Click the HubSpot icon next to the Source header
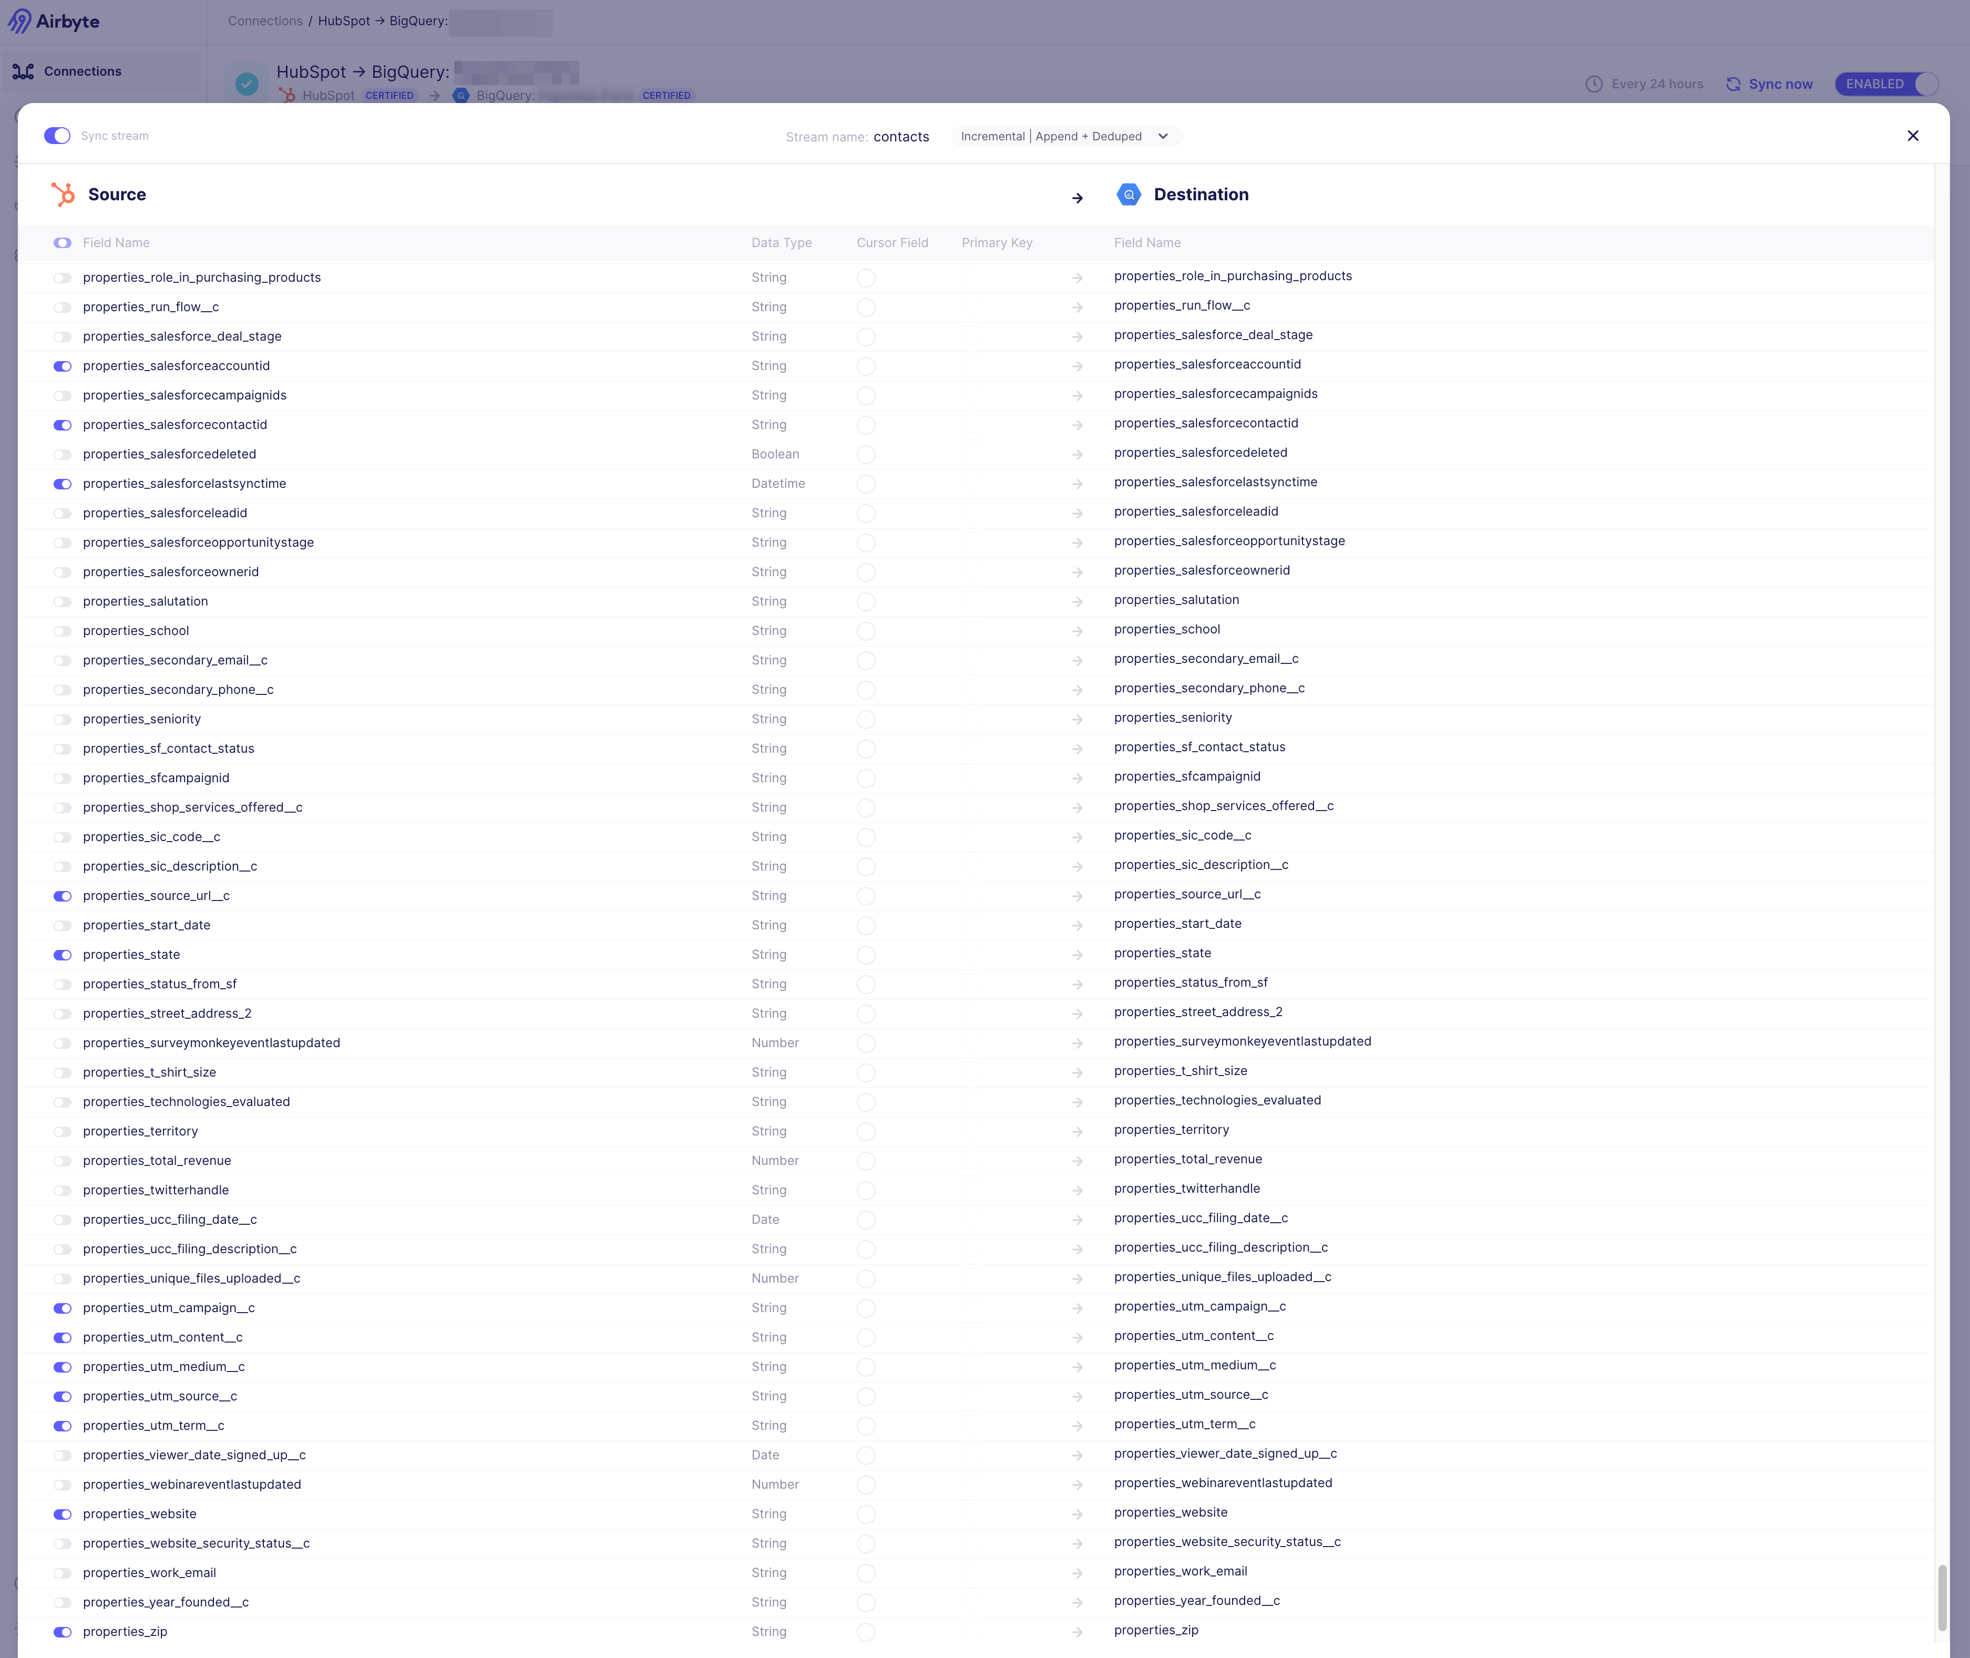Image resolution: width=1970 pixels, height=1658 pixels. coord(64,195)
